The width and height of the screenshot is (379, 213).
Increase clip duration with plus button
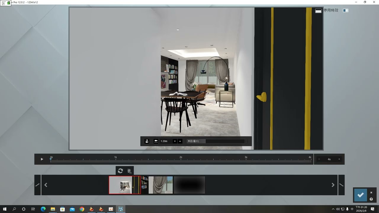tap(339, 159)
